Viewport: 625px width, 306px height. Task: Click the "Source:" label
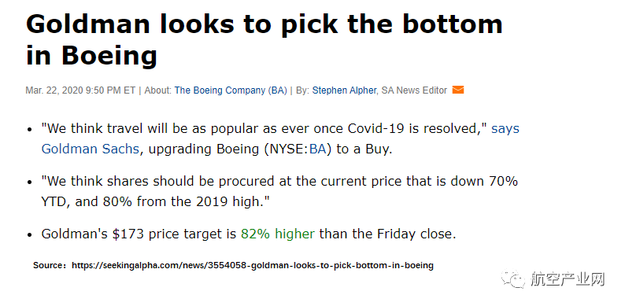point(50,265)
